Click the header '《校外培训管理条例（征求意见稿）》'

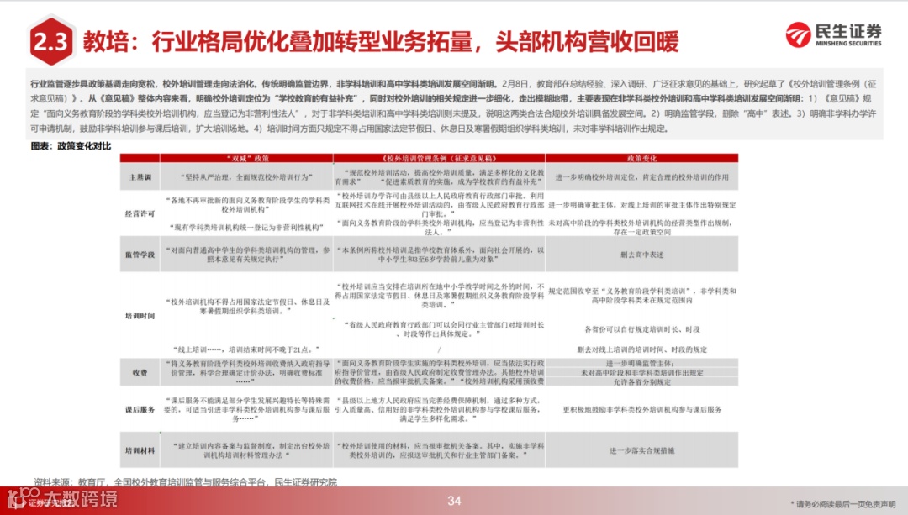(x=439, y=158)
